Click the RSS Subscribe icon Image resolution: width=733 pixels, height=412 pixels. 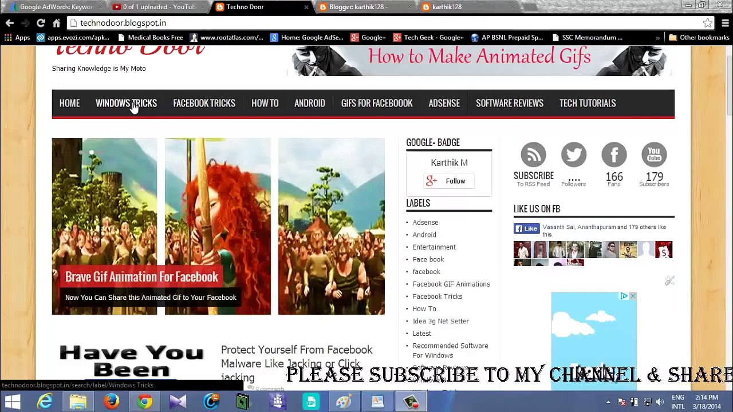(533, 155)
